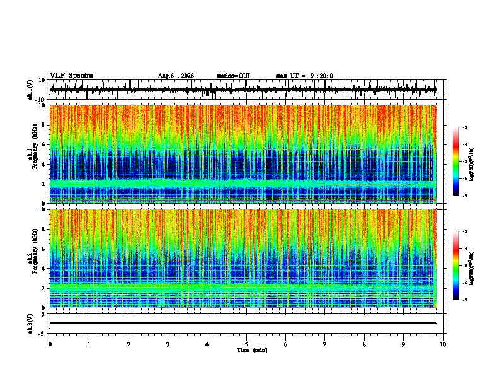Click the "ch.1(V)" waveform axis label
The width and height of the screenshot is (499, 386).
coord(30,90)
